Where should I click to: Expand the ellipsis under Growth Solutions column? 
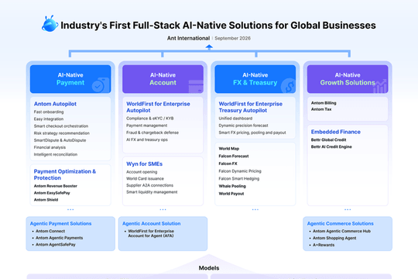348,209
